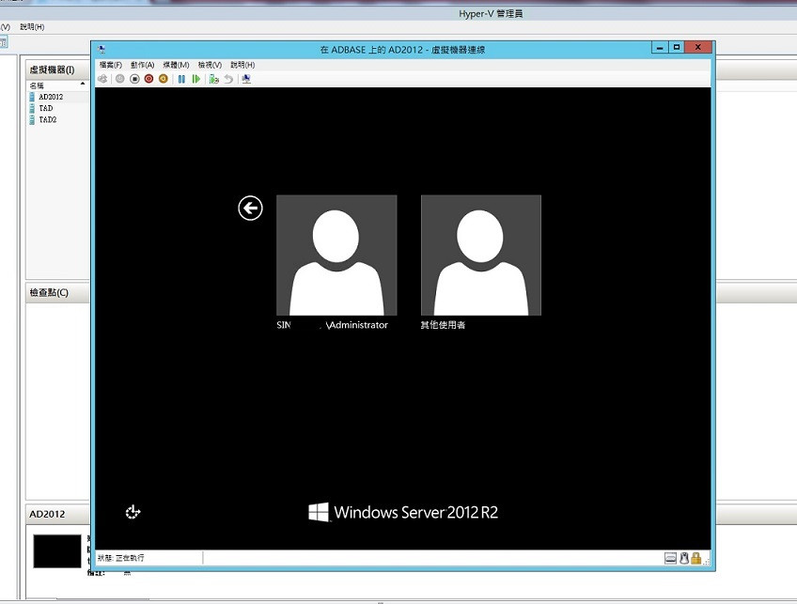This screenshot has width=797, height=604.
Task: Open 說明(H) menu in Hyper-V Manager window
Action: click(32, 27)
